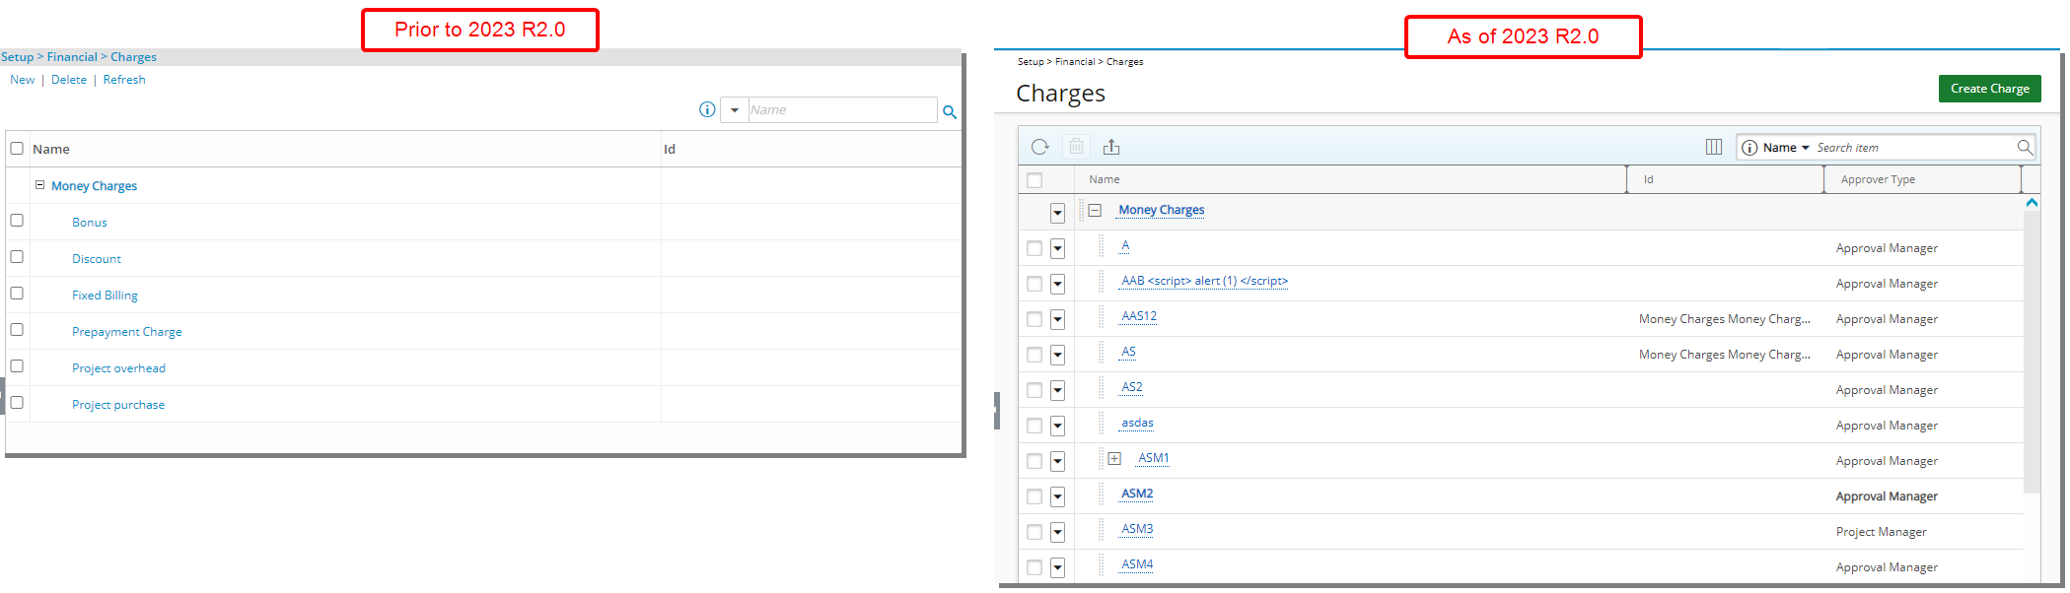Click the left-edge panel collapse handle of the new Charges view

pos(996,411)
